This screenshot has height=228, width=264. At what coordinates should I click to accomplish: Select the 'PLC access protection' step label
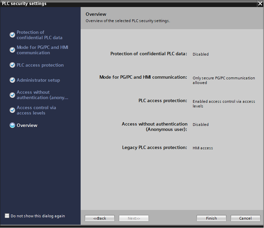pyautogui.click(x=40, y=65)
